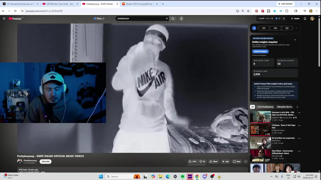Show hidden system tray icons chevron
This screenshot has width=321, height=180.
pos(271,176)
